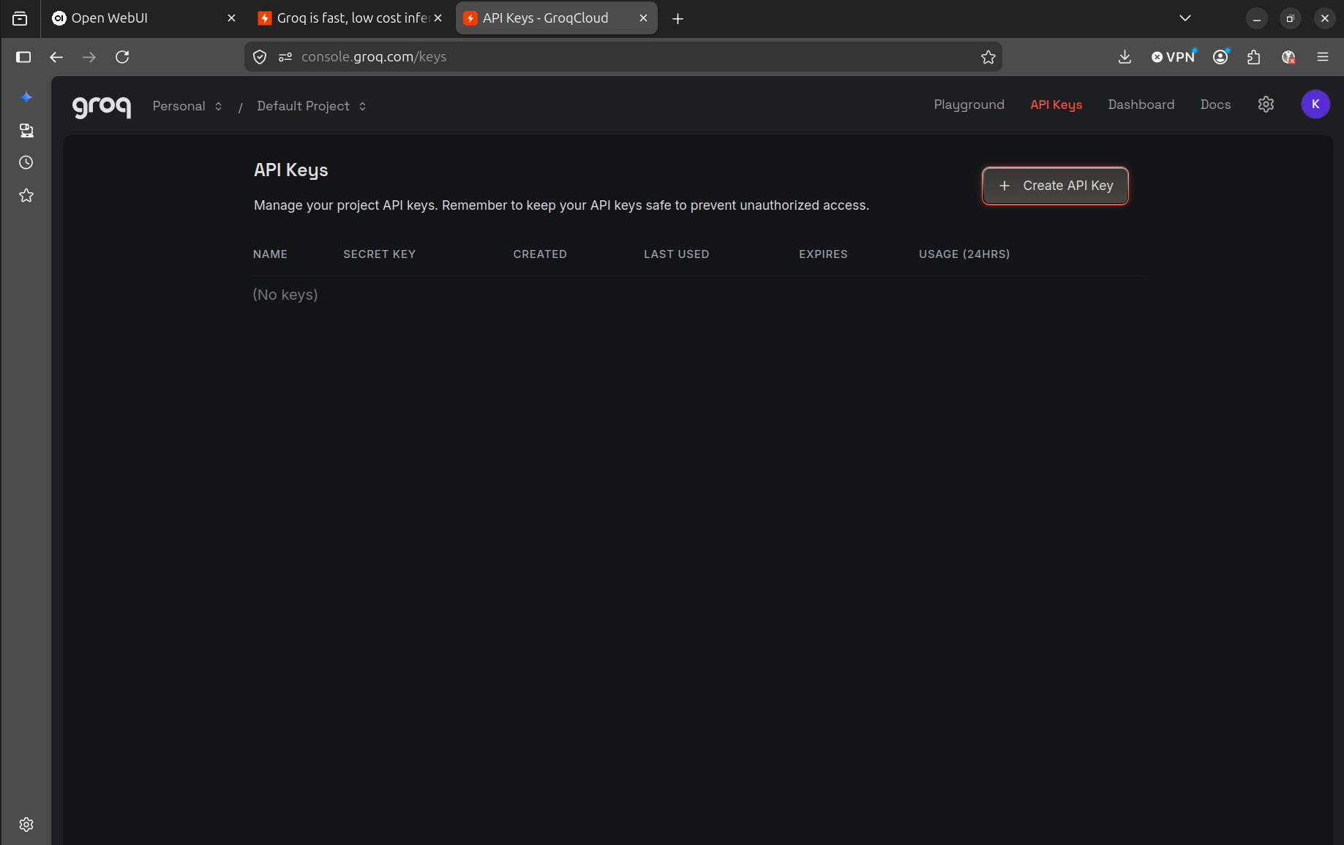Expand the Personal organization dropdown
The height and width of the screenshot is (845, 1344).
click(x=187, y=106)
